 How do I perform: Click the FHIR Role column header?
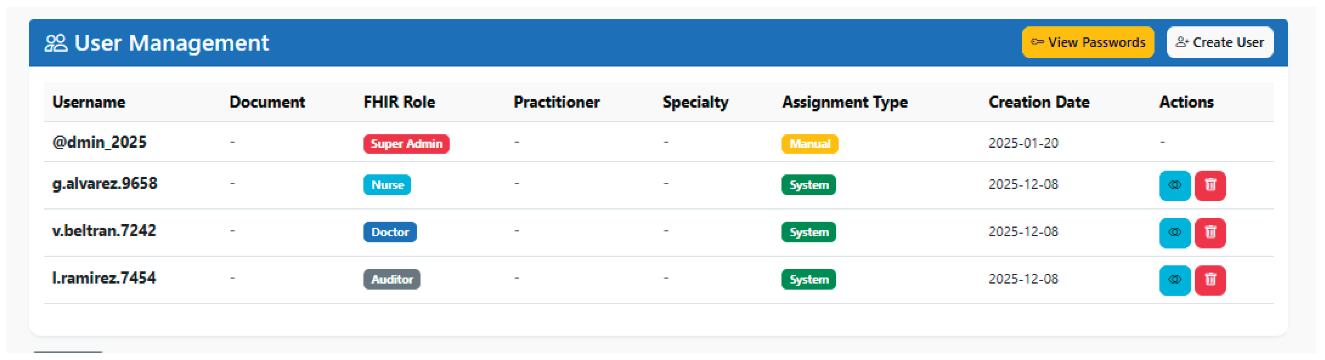[x=399, y=102]
